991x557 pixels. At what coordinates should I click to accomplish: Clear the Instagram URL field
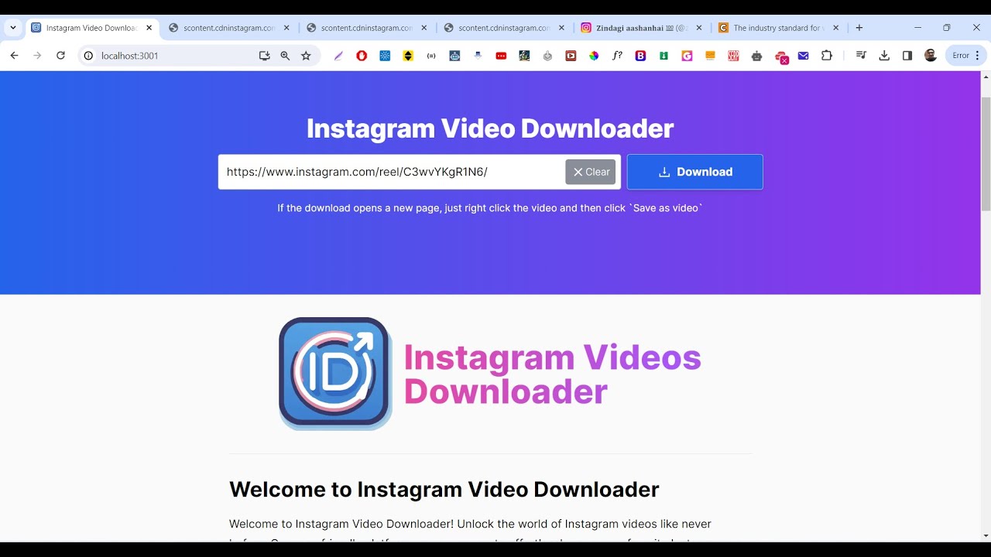coord(590,172)
